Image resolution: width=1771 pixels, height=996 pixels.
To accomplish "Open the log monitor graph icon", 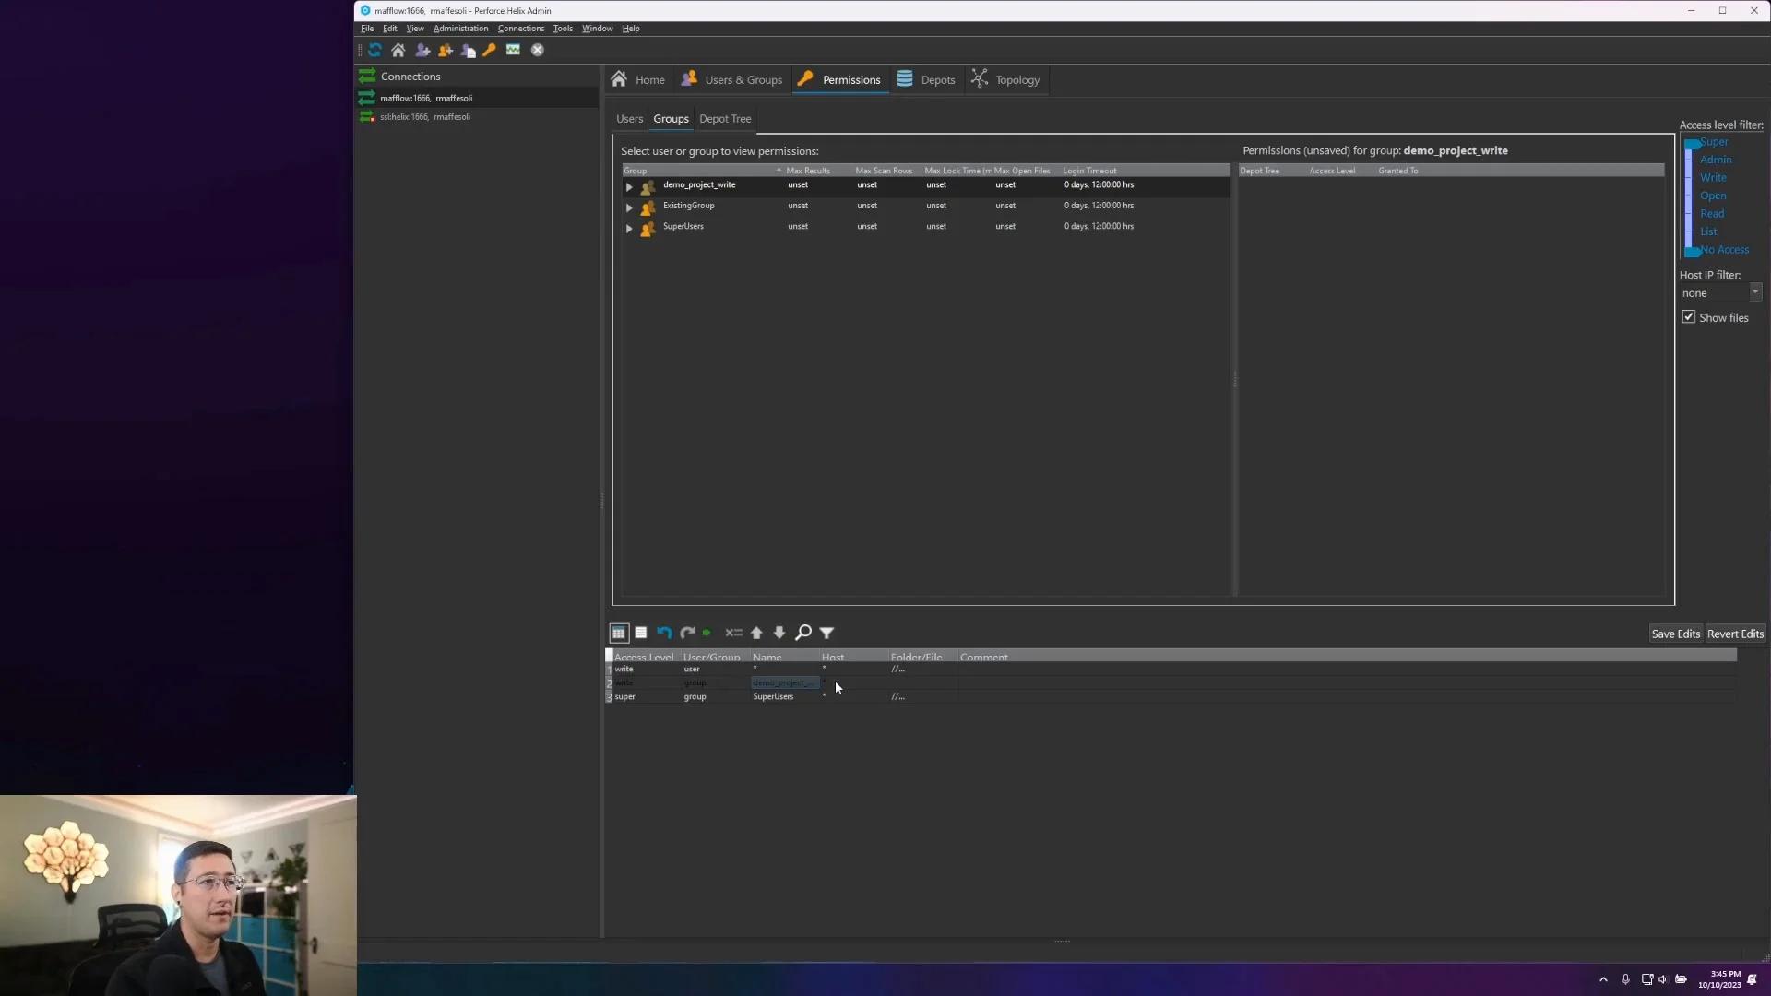I will pos(513,50).
